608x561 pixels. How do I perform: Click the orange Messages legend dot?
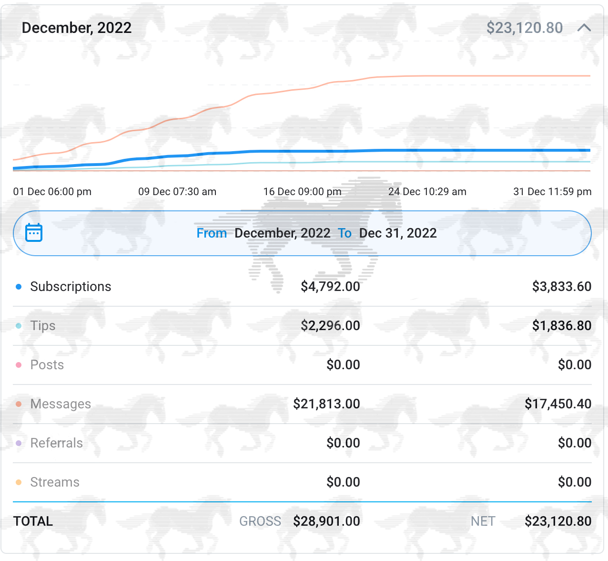(19, 404)
